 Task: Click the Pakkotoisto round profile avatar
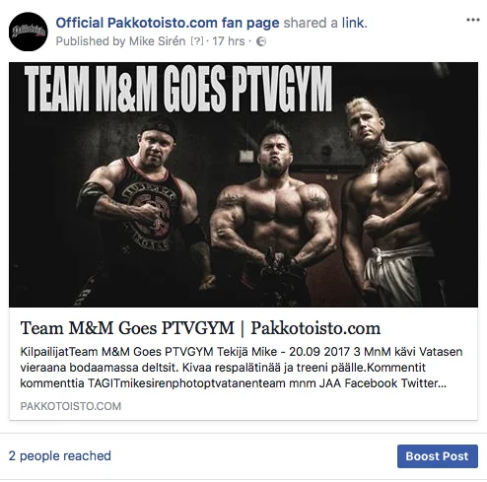29,32
